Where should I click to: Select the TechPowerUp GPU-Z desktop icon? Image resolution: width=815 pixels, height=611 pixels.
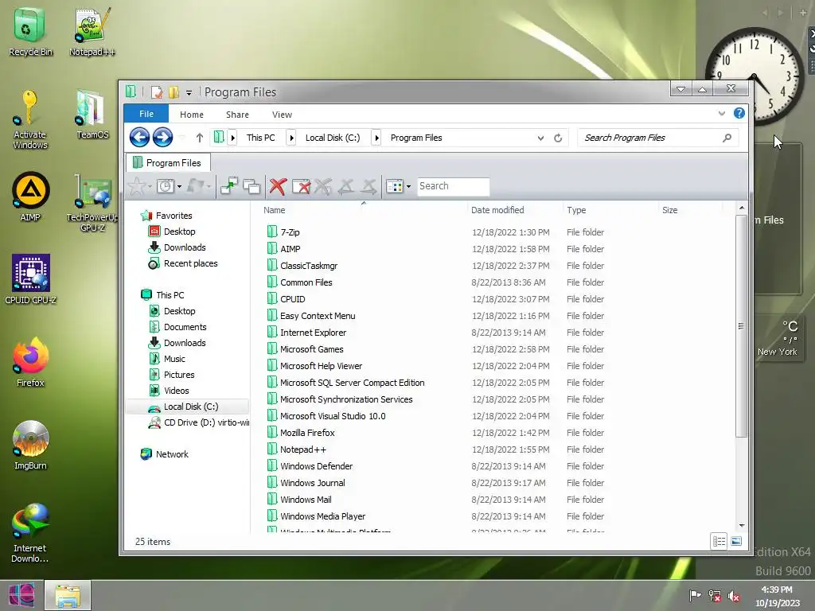tap(92, 203)
